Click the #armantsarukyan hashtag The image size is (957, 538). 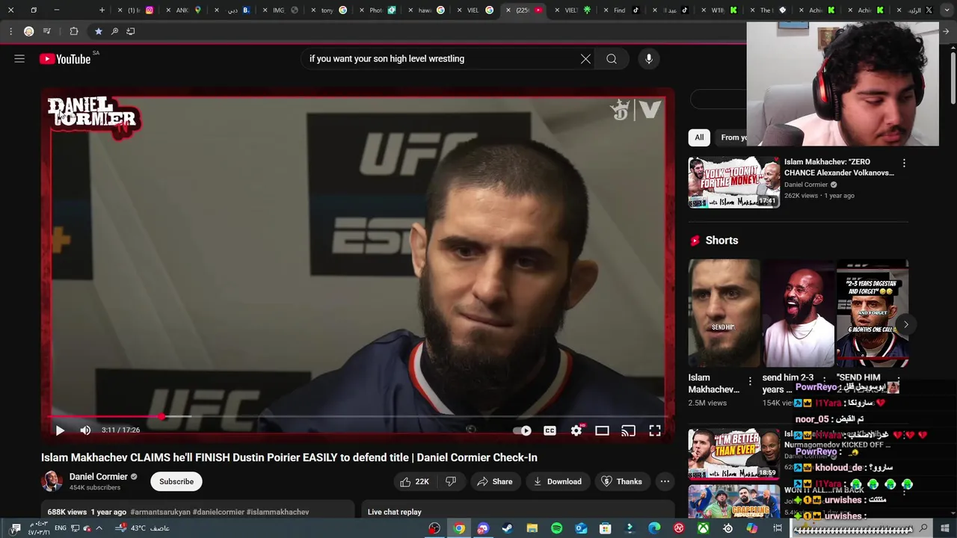[160, 513]
